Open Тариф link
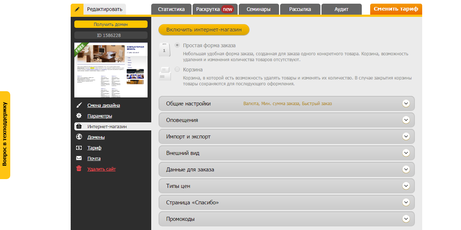 [x=94, y=148]
